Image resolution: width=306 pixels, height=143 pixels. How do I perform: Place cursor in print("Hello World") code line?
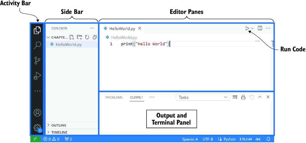pos(145,44)
